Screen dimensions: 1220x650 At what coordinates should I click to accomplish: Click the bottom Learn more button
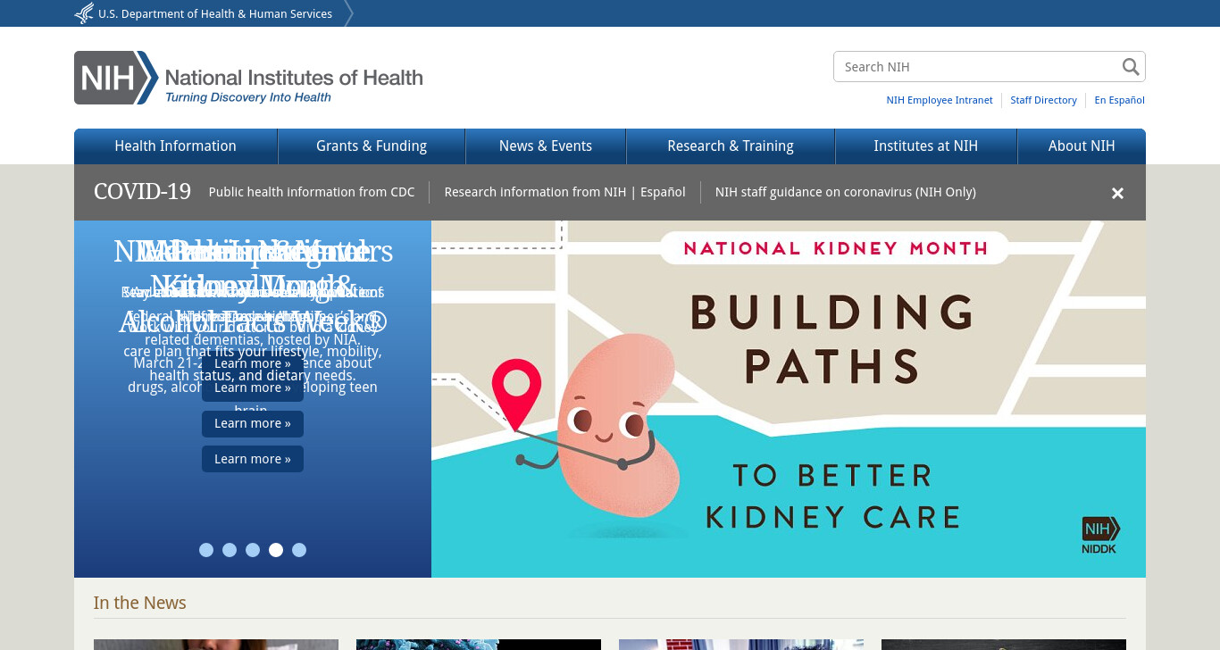[x=253, y=459]
